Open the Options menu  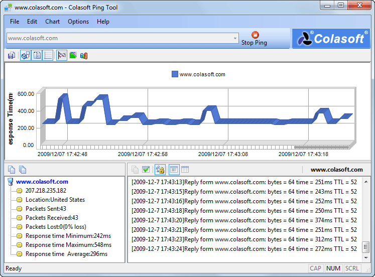pos(78,22)
